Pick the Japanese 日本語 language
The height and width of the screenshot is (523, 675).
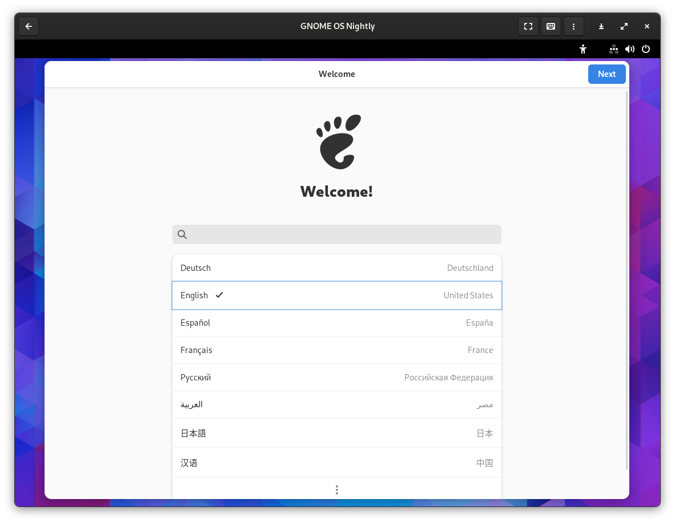(337, 433)
